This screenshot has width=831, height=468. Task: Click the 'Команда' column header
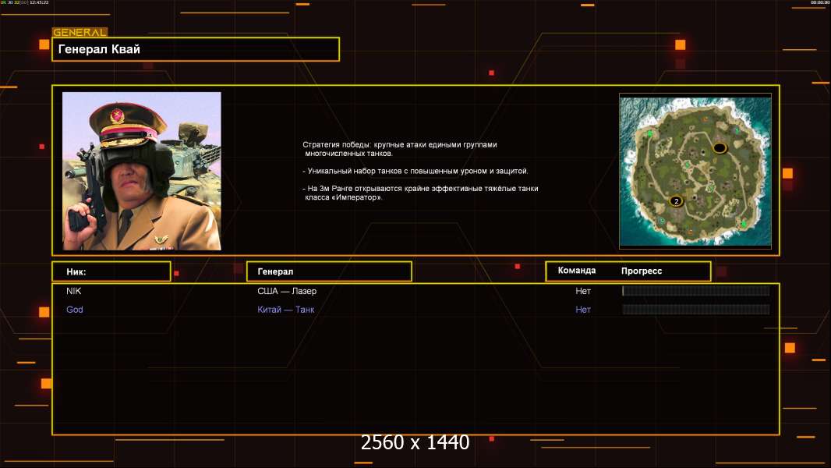[x=577, y=271]
